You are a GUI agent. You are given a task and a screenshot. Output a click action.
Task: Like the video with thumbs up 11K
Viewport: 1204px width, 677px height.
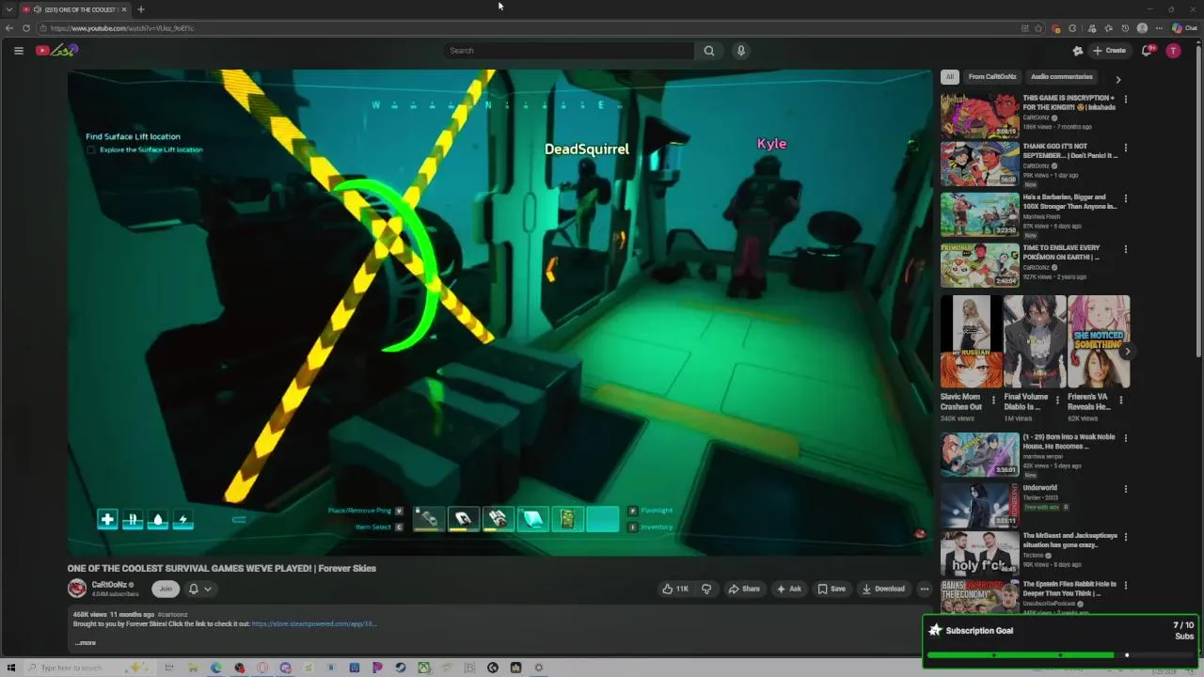pyautogui.click(x=675, y=589)
